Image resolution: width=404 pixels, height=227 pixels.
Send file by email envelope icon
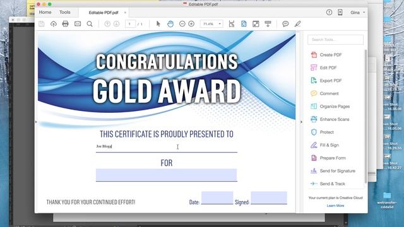point(78,24)
